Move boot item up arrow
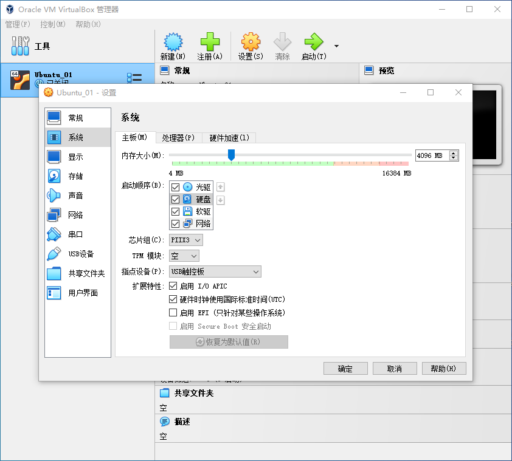 tap(220, 187)
